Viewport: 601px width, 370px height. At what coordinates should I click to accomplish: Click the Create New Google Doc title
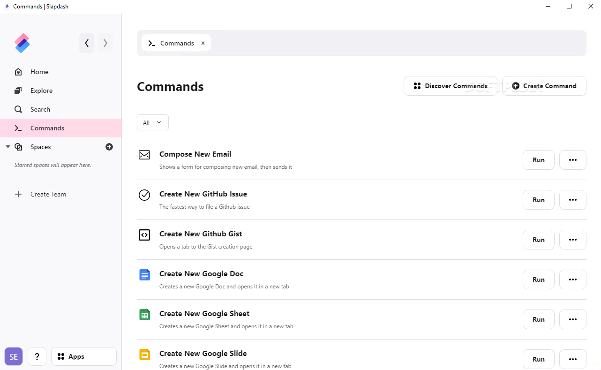click(201, 274)
